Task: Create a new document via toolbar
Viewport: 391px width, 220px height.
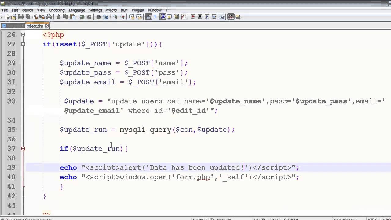Action: click(x=7, y=17)
